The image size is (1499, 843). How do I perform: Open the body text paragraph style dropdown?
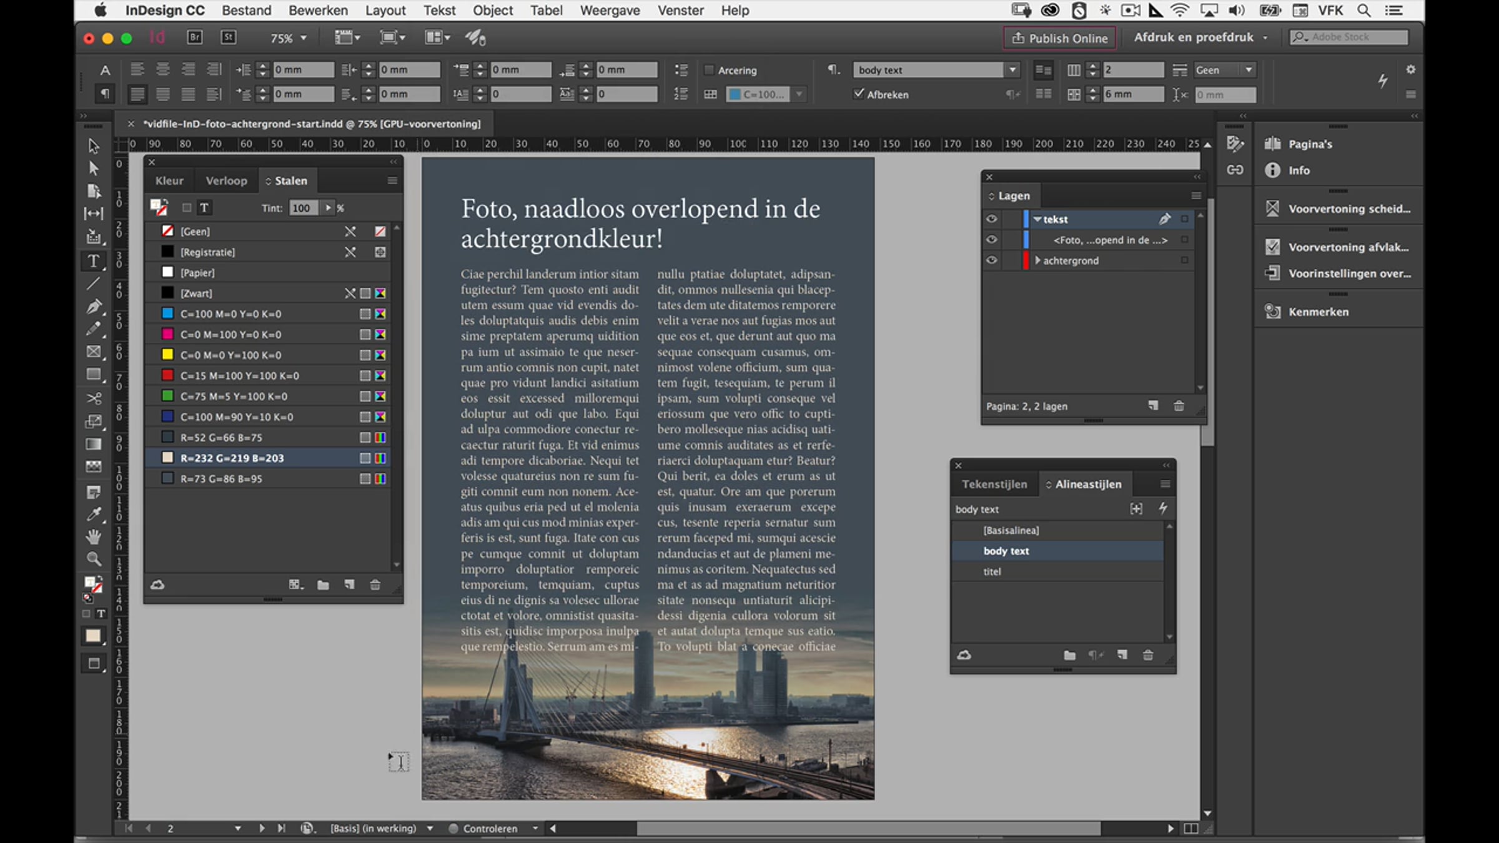coord(1012,70)
